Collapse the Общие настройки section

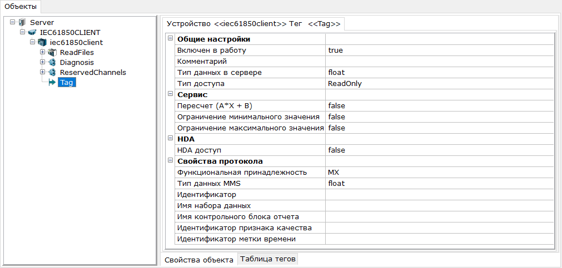[170, 39]
